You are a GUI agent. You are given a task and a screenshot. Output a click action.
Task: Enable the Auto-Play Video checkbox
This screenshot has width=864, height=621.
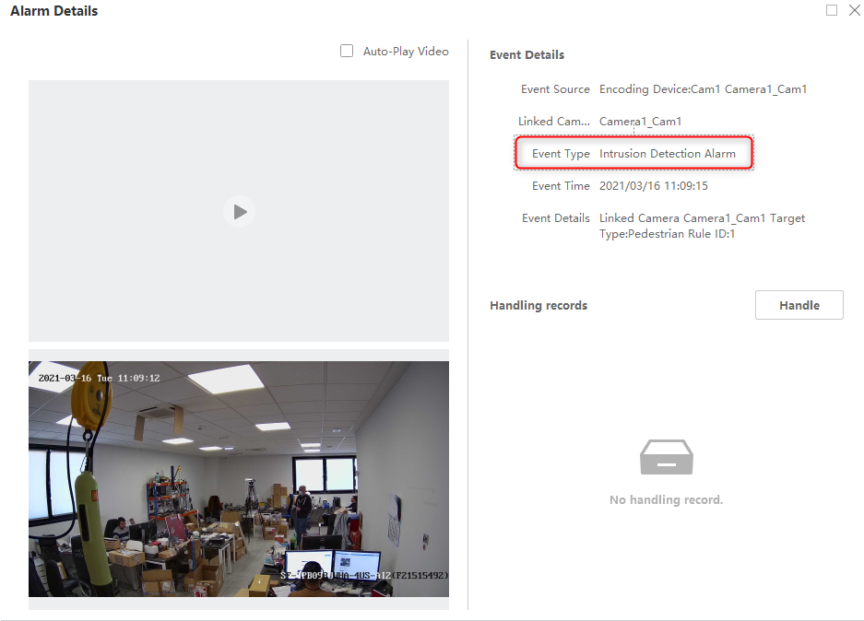(x=347, y=52)
